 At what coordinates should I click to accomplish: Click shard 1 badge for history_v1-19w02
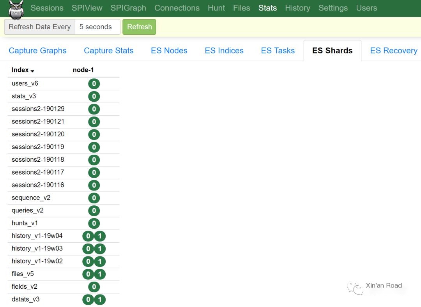tap(100, 261)
